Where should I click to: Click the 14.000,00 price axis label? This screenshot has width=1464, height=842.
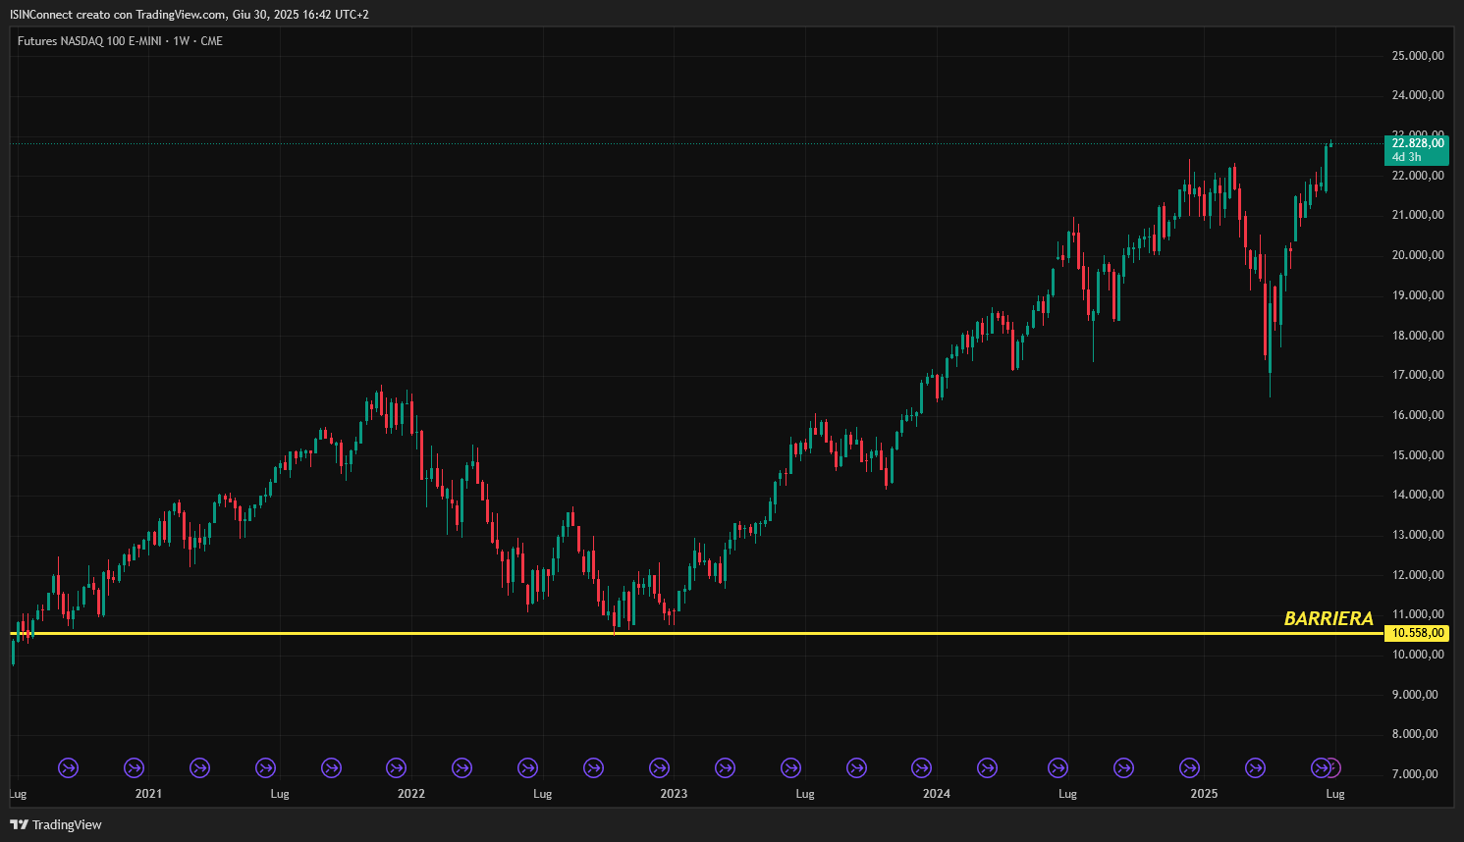point(1418,495)
